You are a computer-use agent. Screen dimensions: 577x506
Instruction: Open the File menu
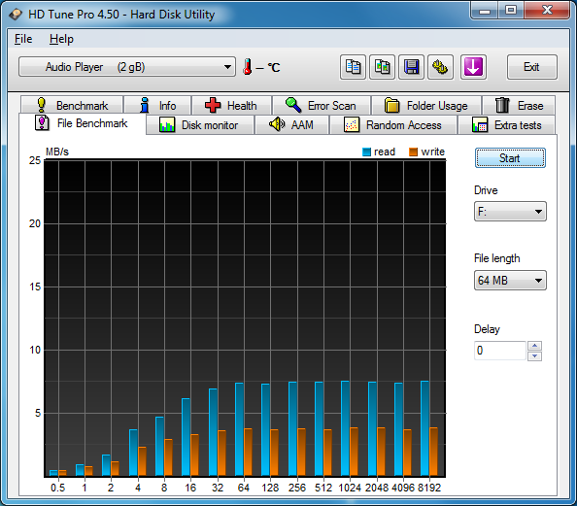click(x=23, y=39)
